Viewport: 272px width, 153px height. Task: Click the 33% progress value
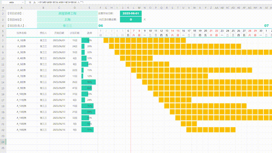point(89,58)
